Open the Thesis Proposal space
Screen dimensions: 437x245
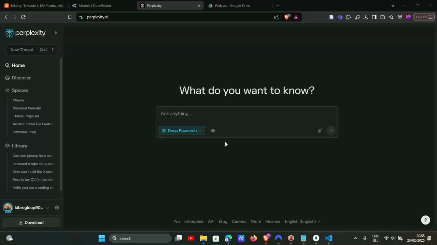point(26,116)
